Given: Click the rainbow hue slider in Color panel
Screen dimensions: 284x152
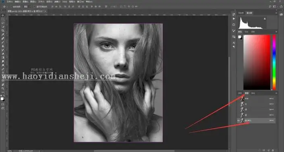Looking at the screenshot, I should [274, 62].
